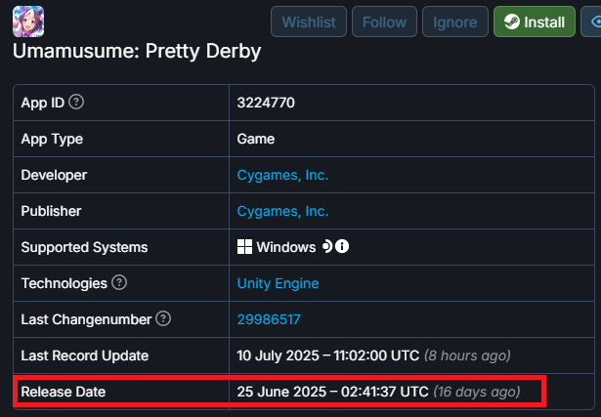Select the App ID value 3224770
Viewport: 601px width, 417px height.
coord(266,103)
